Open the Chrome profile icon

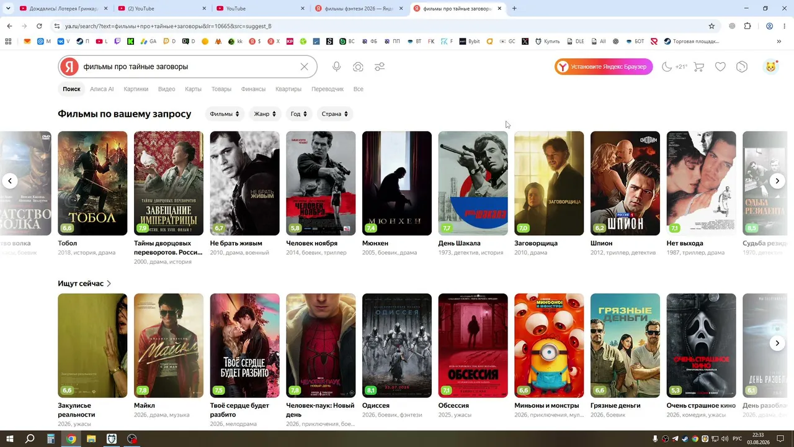pyautogui.click(x=769, y=26)
